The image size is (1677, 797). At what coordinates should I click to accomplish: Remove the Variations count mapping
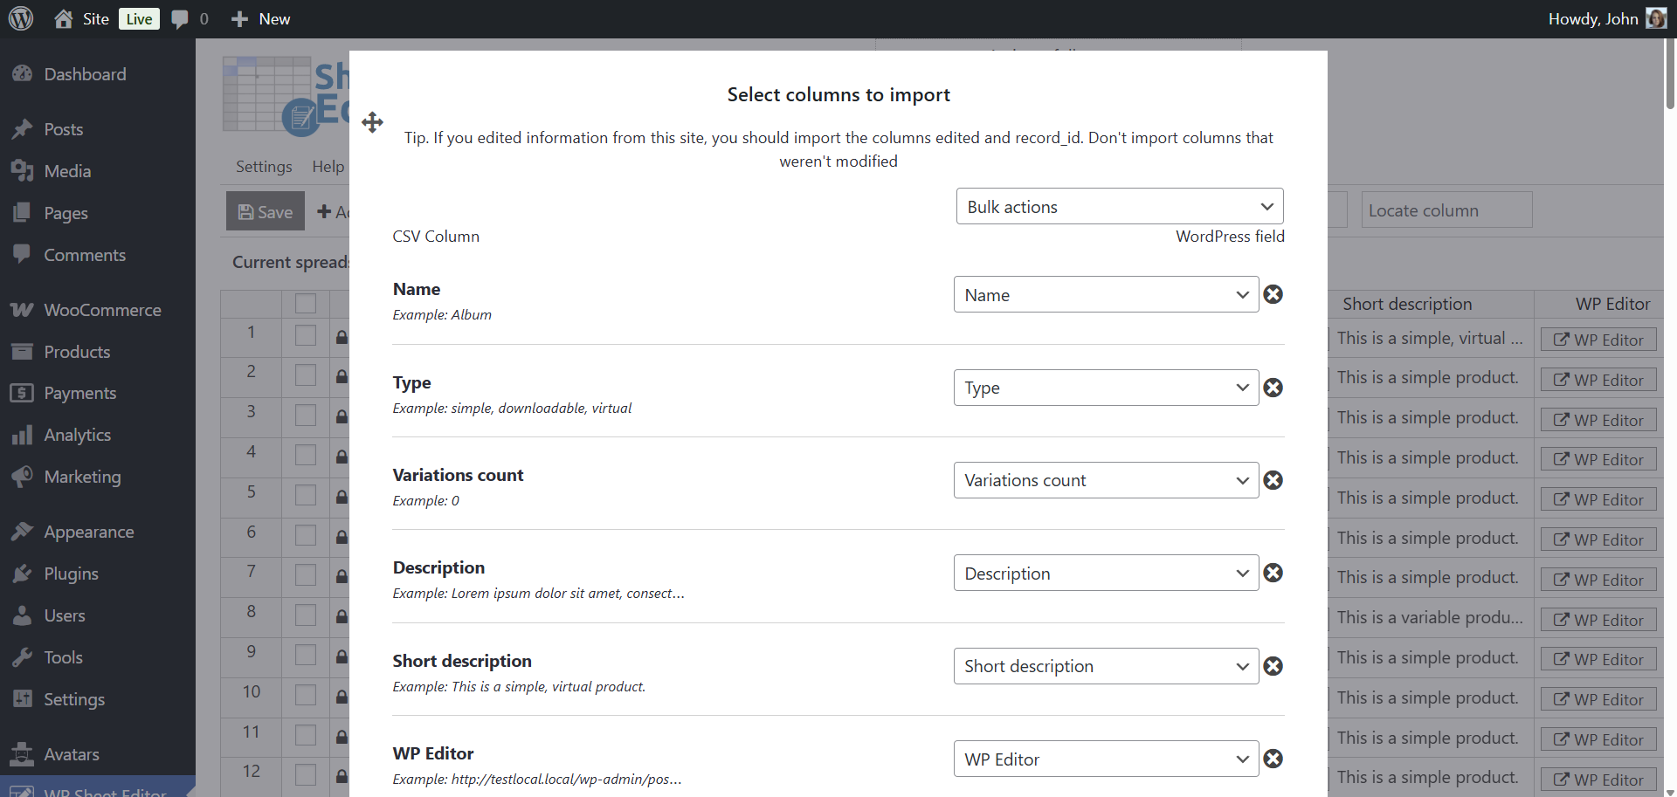coord(1273,480)
